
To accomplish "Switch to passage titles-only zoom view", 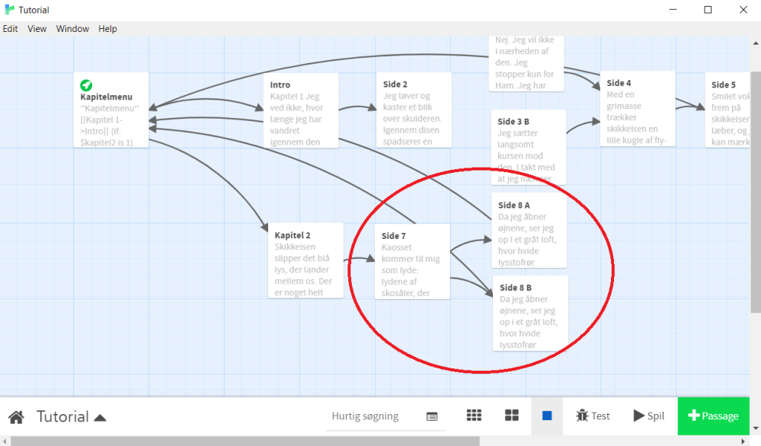I will pyautogui.click(x=512, y=416).
